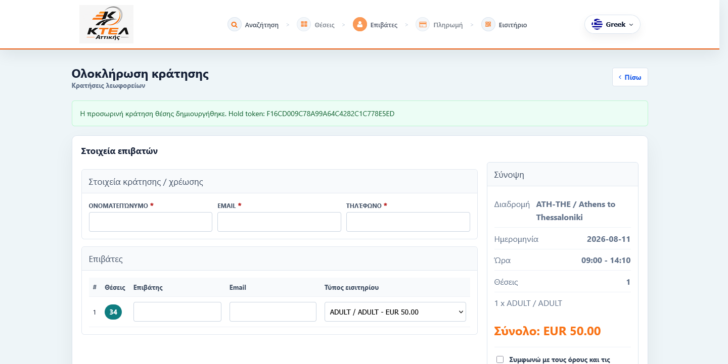Click the payment card step icon
This screenshot has width=728, height=364.
[423, 24]
